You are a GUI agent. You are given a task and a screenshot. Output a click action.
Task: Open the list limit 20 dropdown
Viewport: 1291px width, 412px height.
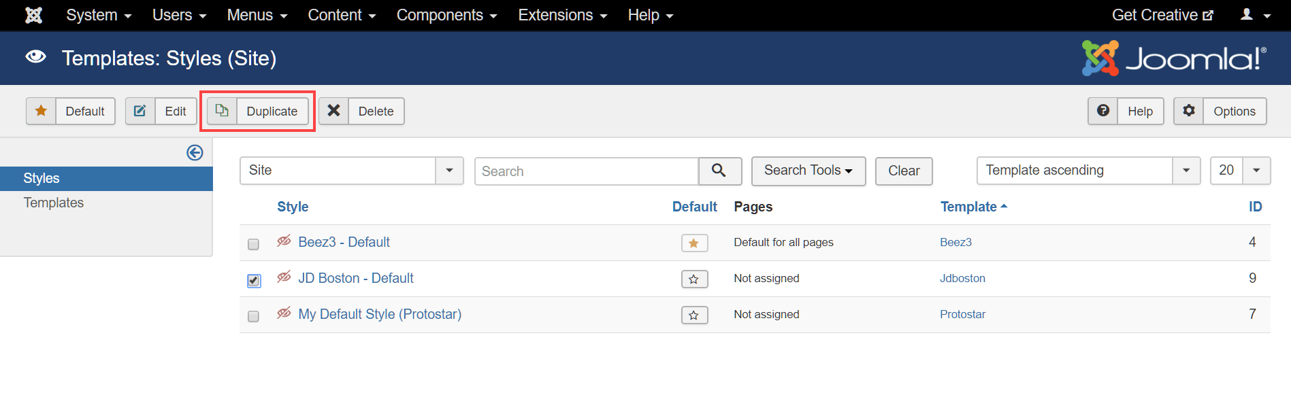[x=1240, y=171]
